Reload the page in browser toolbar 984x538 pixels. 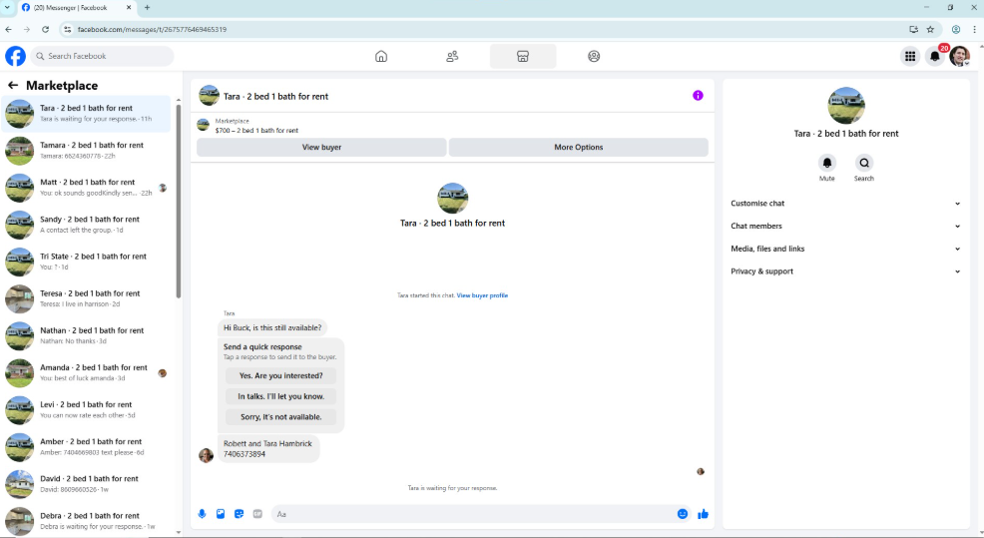click(45, 29)
